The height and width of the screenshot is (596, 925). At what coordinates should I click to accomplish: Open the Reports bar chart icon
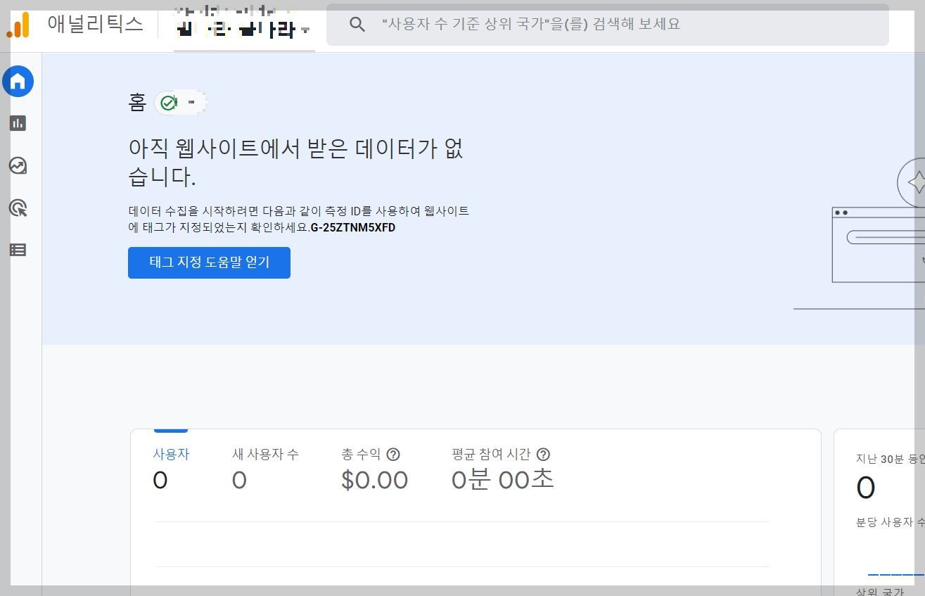tap(18, 123)
